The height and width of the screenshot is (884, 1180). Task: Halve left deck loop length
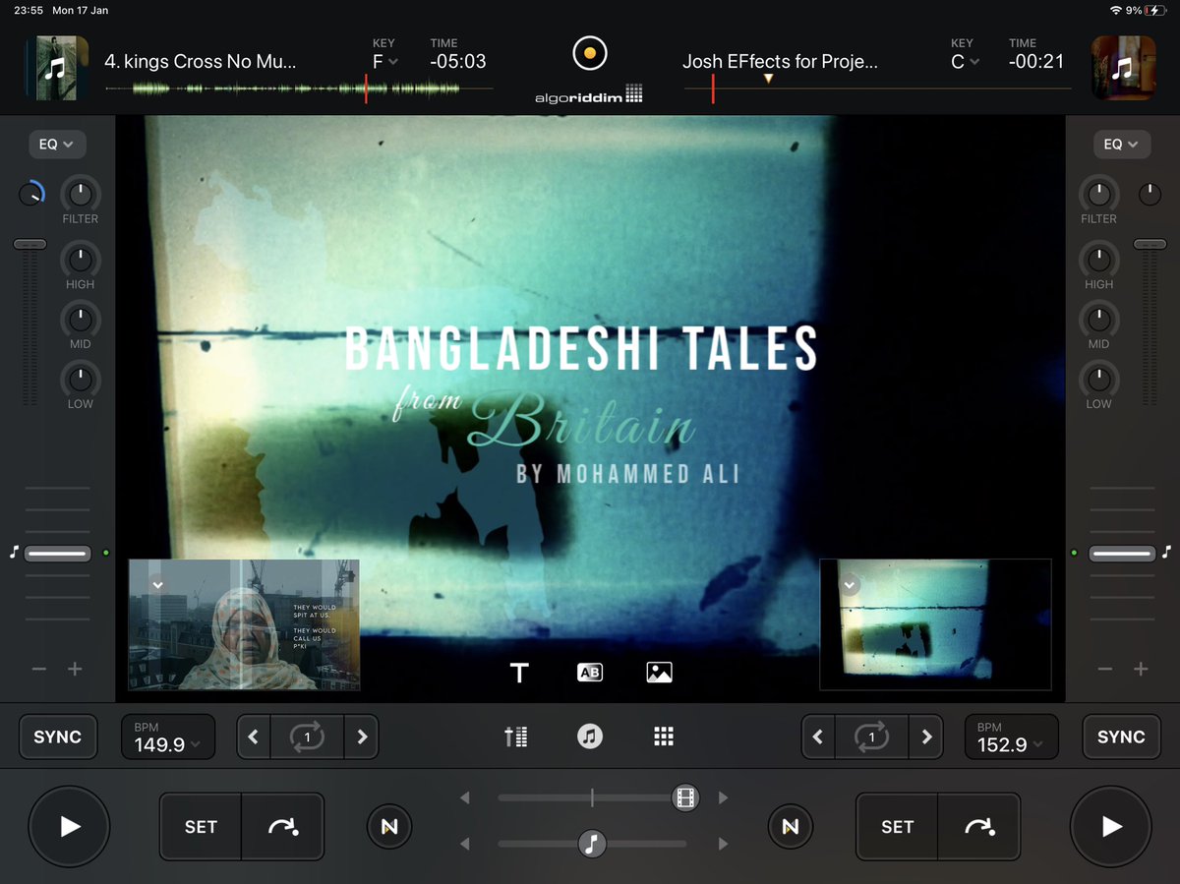coord(253,737)
